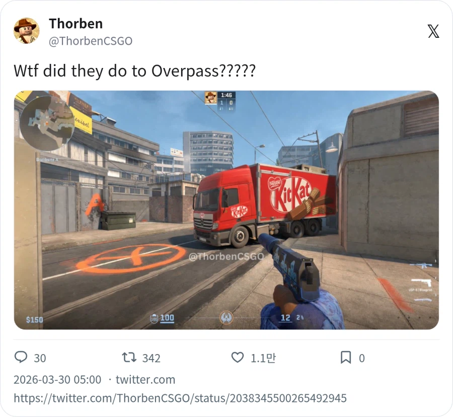453x417 pixels.
Task: Click the rifle weapon slot icon
Action: (421, 265)
